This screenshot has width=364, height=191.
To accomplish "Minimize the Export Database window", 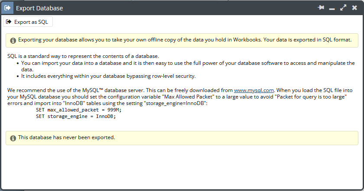I will click(x=332, y=9).
